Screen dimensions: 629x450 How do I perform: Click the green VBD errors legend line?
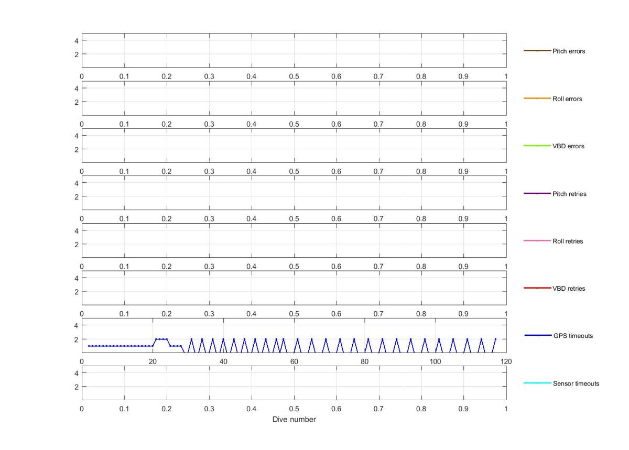(x=537, y=146)
